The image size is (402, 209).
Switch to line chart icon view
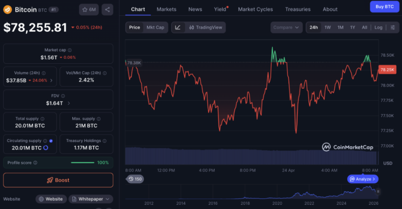[178, 27]
